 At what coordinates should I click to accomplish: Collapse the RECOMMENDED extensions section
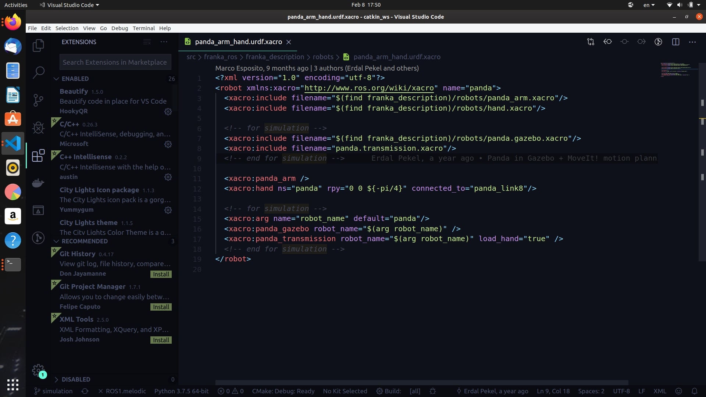85,241
